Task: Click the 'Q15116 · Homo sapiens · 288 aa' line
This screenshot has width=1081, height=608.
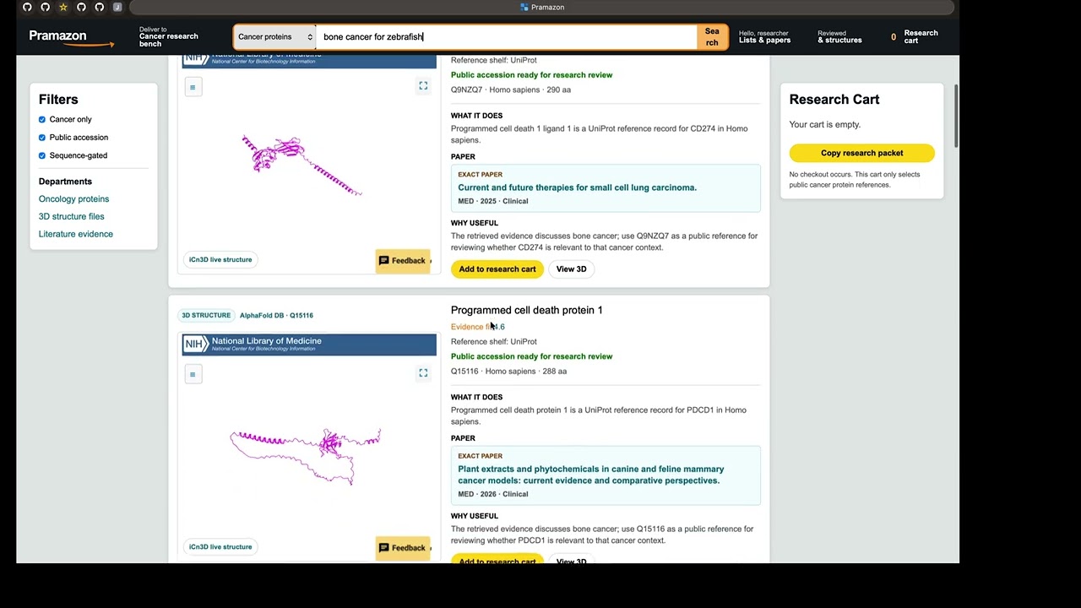Action: click(508, 372)
